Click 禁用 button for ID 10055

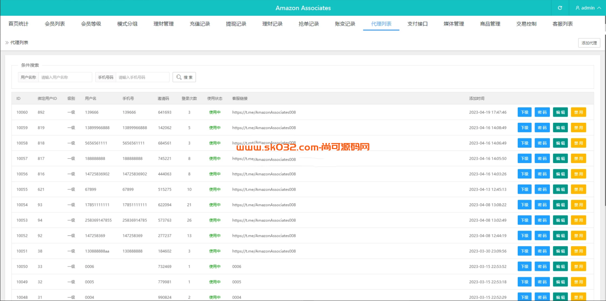(578, 189)
